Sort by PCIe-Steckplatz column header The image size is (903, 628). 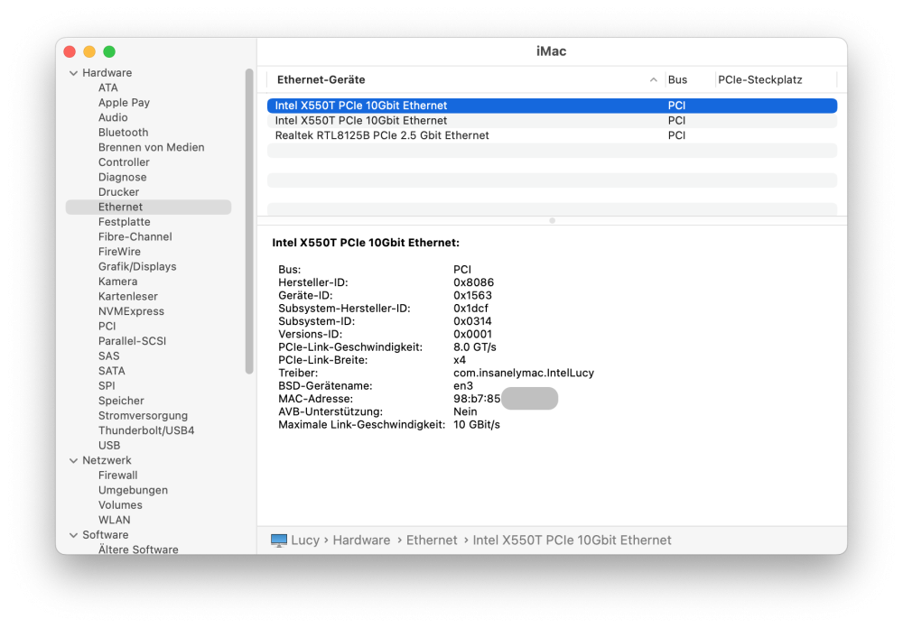759,80
